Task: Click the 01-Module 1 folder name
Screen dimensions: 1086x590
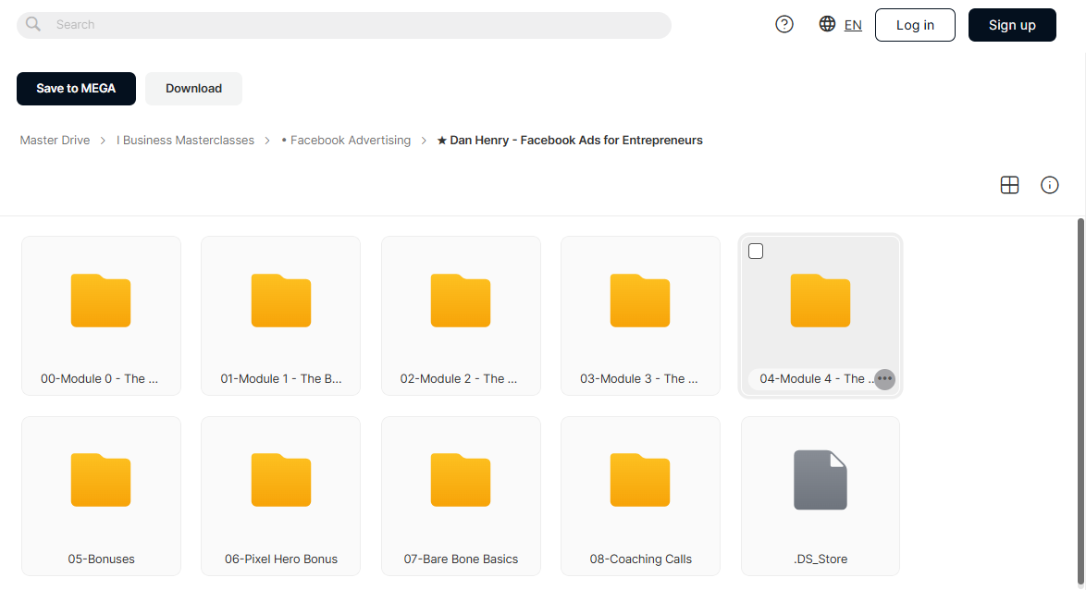Action: point(280,379)
